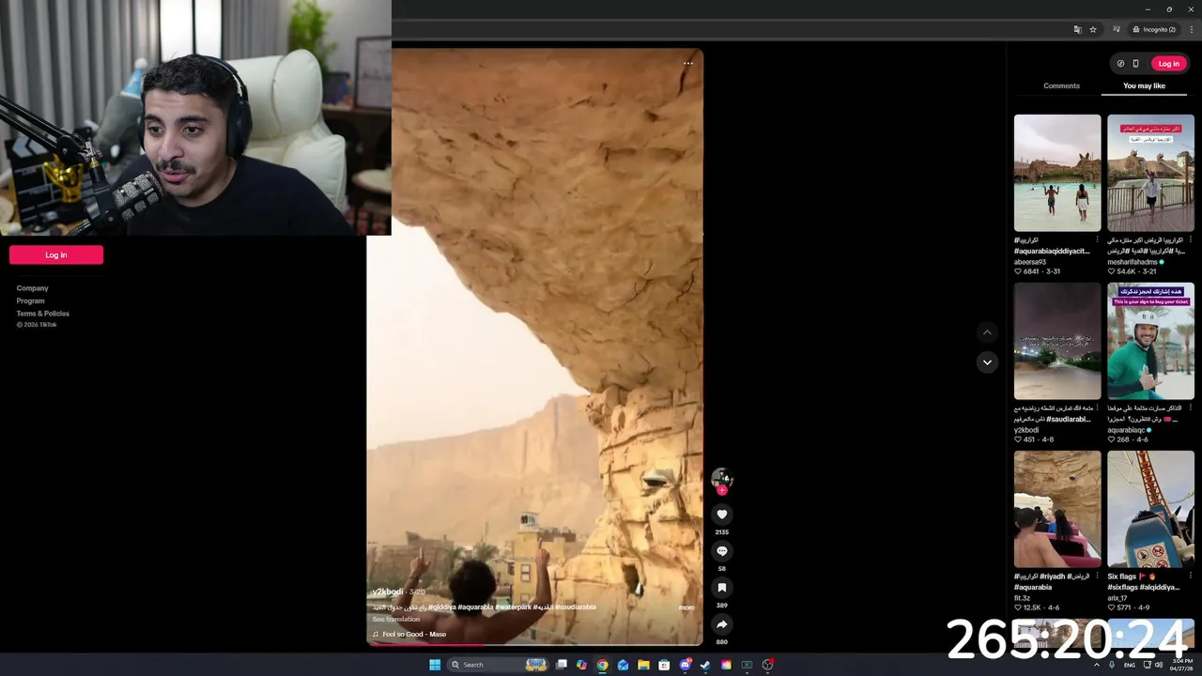Open the Windows Start menu
Viewport: 1202px width, 676px height.
pos(435,665)
